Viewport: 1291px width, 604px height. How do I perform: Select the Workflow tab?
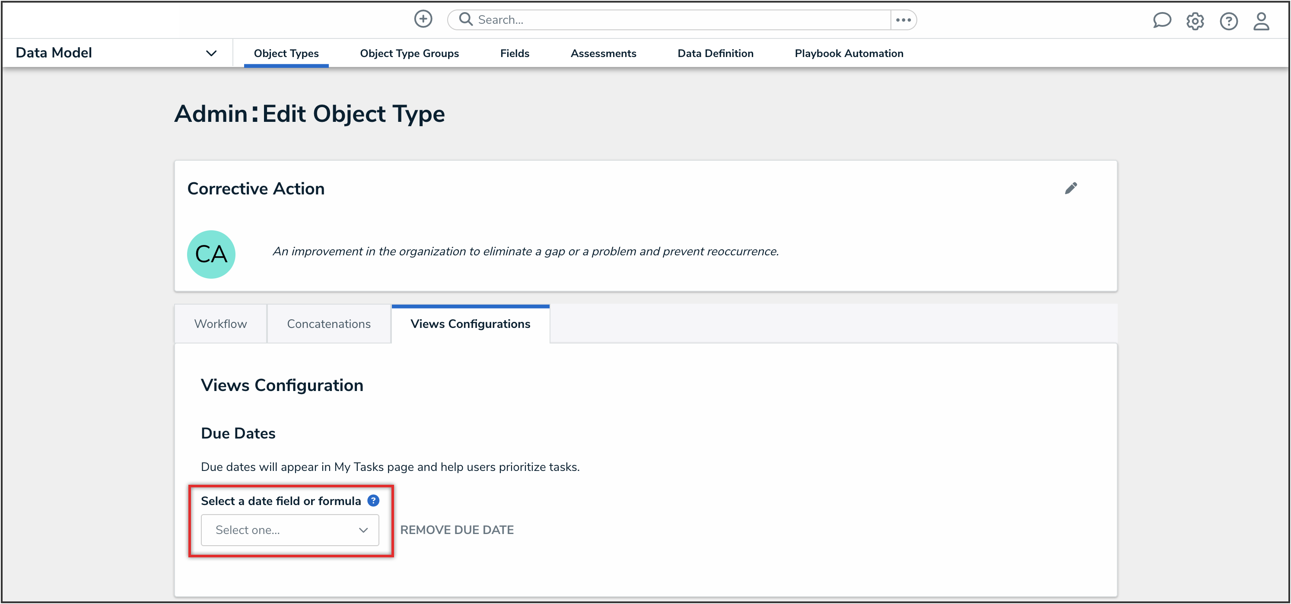(220, 324)
